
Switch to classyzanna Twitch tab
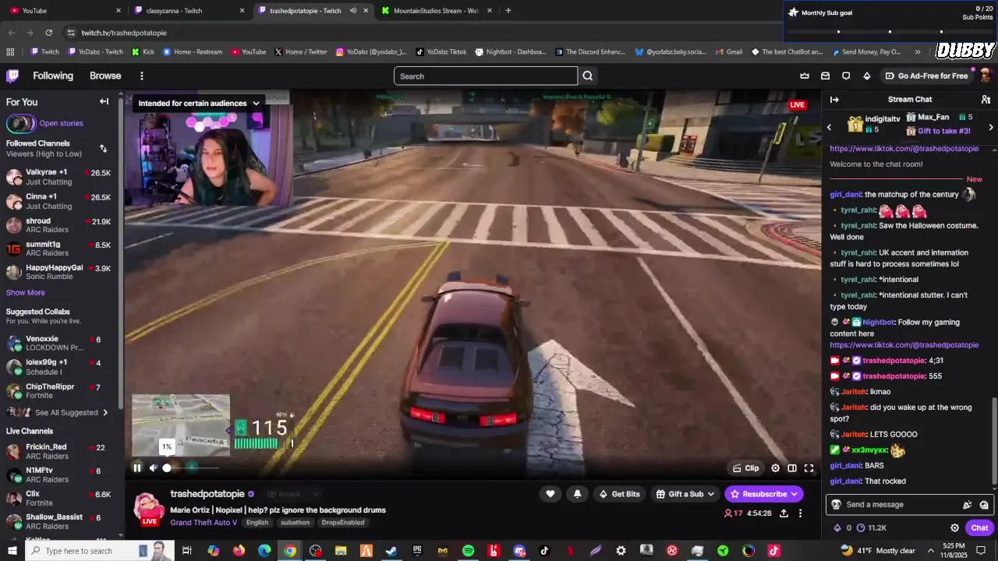(x=189, y=11)
